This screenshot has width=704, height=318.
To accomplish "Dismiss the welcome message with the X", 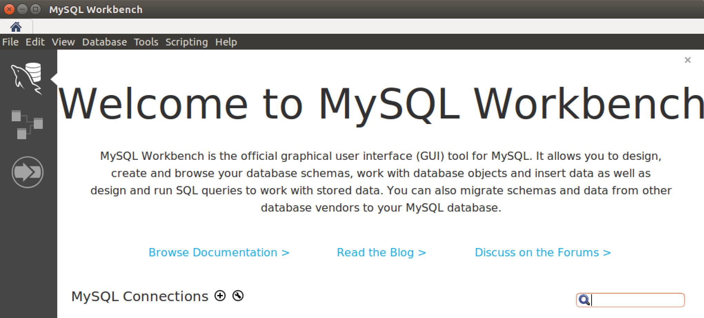I will pos(688,60).
